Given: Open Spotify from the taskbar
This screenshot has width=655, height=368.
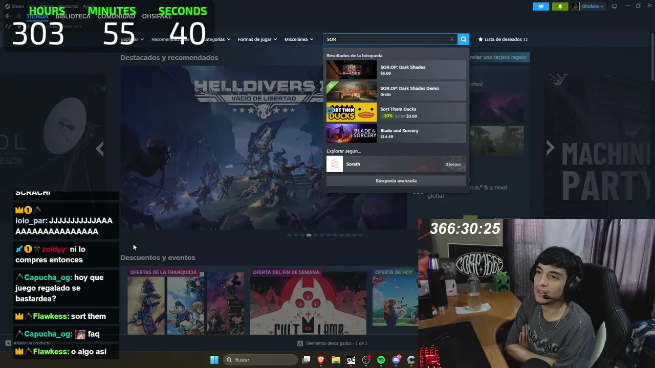Looking at the screenshot, I should (x=381, y=360).
